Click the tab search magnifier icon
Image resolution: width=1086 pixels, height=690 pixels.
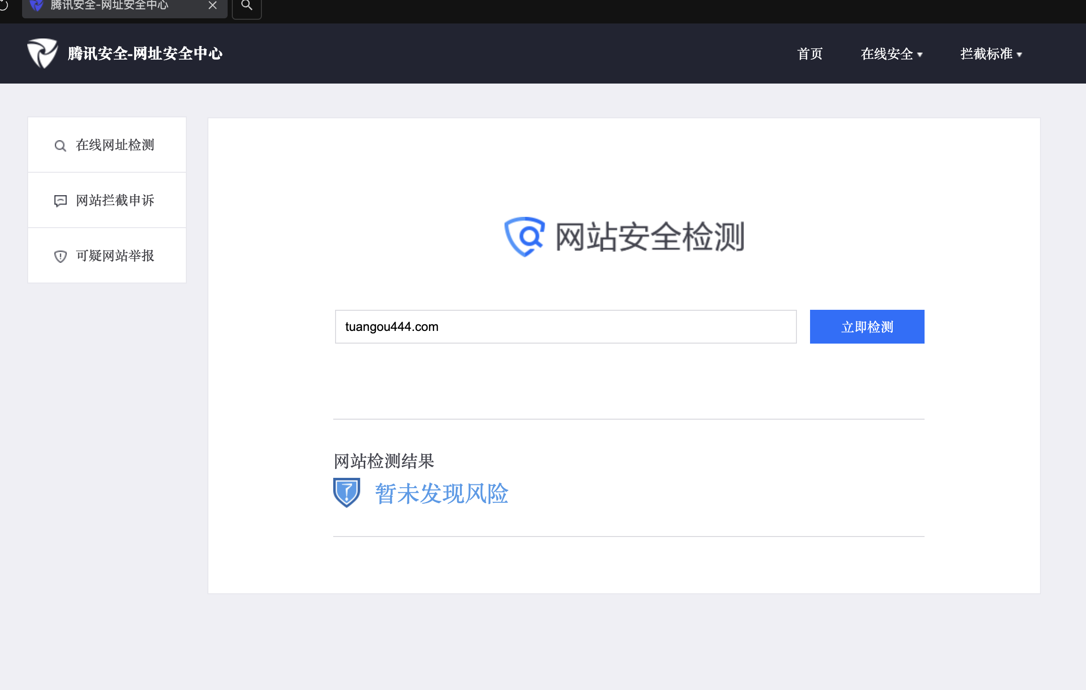[247, 6]
